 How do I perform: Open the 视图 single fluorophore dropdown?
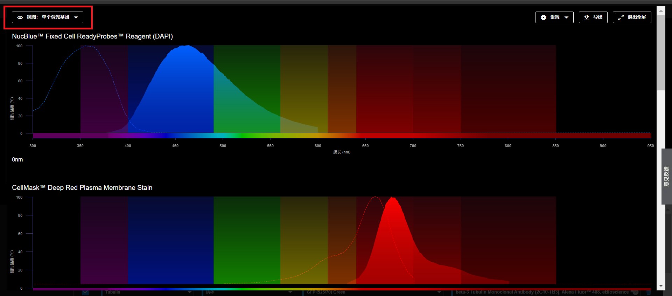click(48, 17)
